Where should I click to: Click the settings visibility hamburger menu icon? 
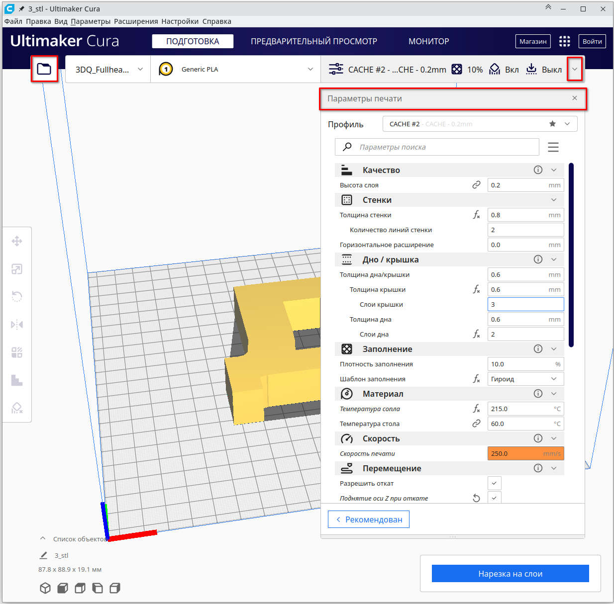[553, 147]
